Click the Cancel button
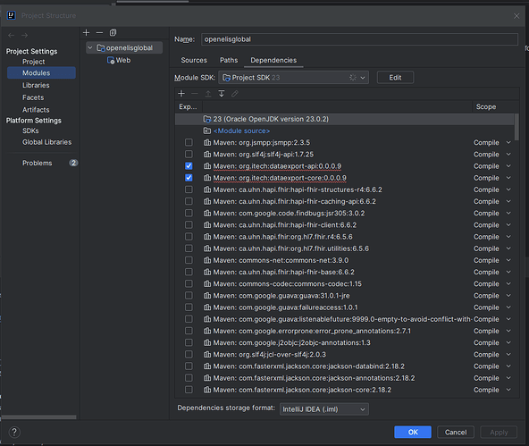The width and height of the screenshot is (529, 446). pos(456,433)
